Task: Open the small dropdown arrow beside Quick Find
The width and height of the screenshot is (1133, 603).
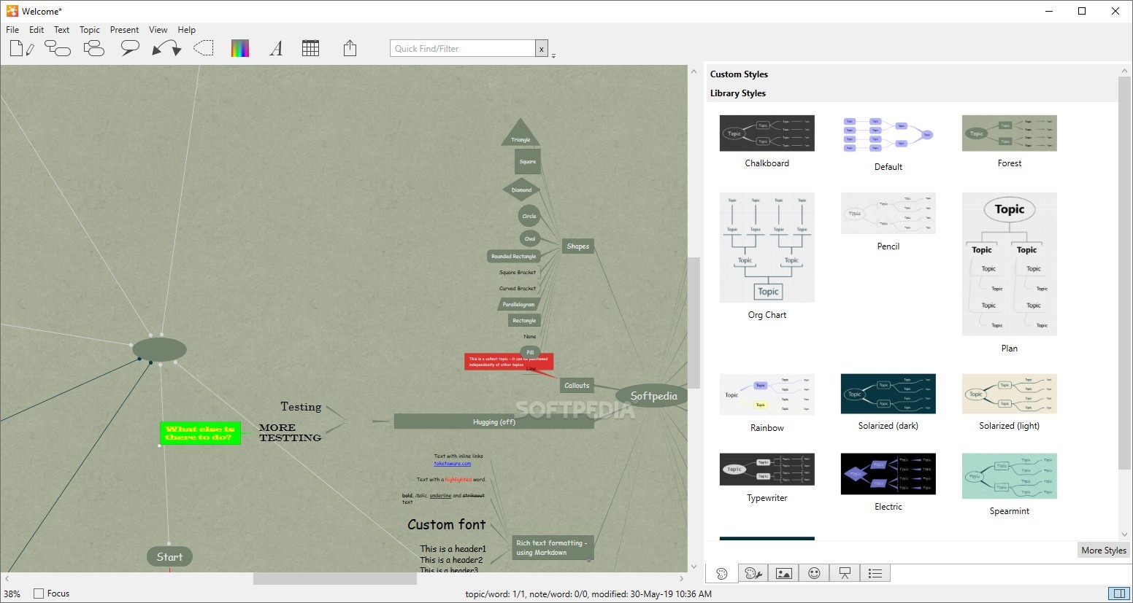Action: [553, 55]
